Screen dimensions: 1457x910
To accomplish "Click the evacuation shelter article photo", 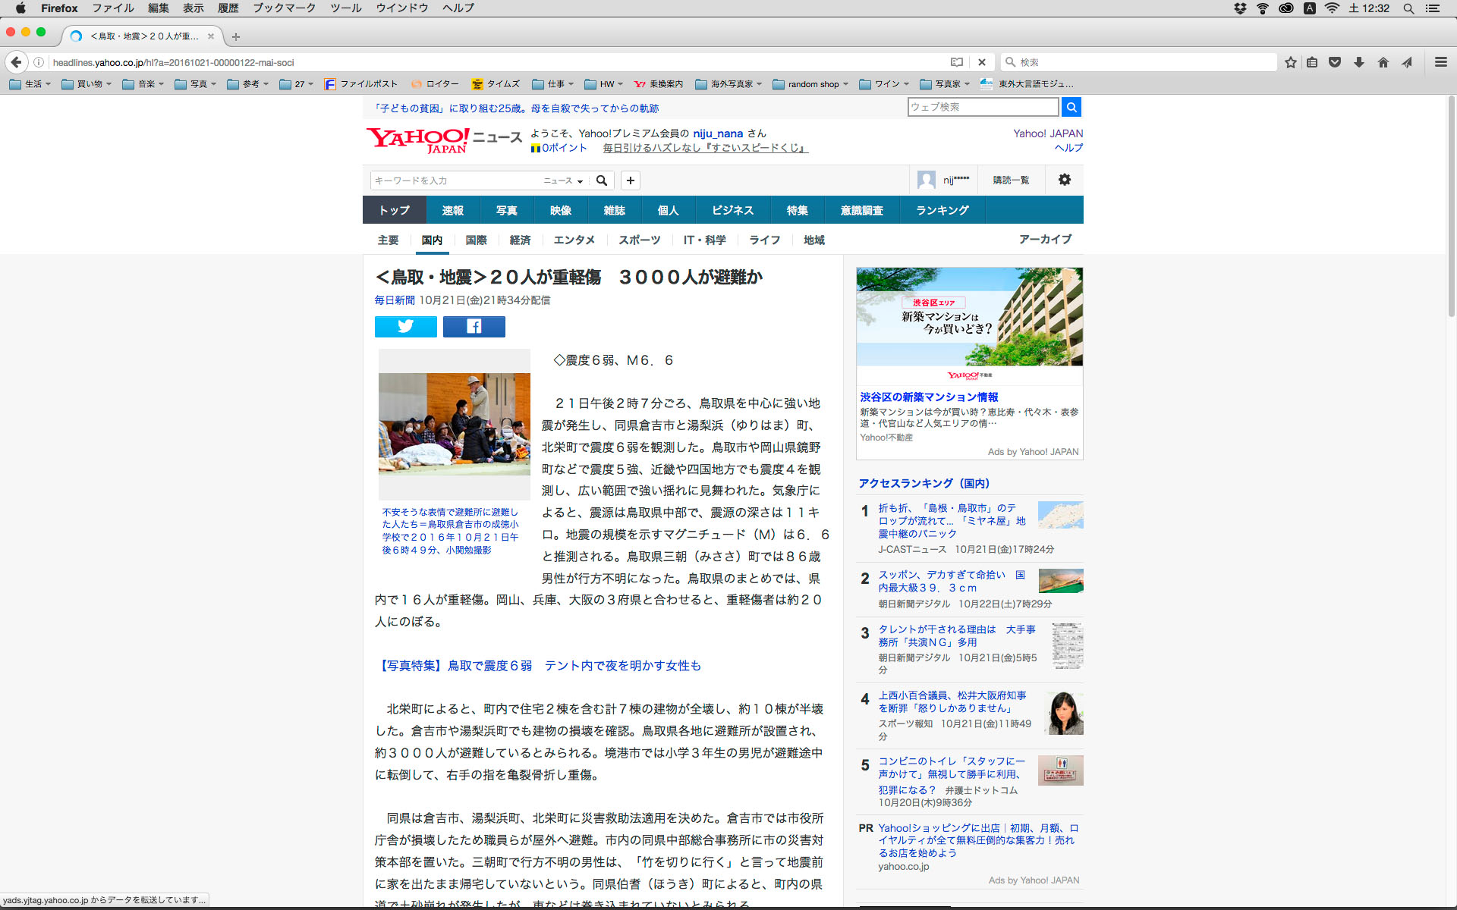I will 454,423.
